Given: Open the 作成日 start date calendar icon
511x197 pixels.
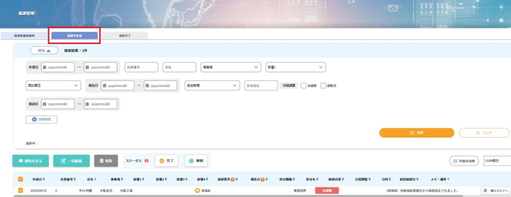Looking at the screenshot, I should (45, 67).
